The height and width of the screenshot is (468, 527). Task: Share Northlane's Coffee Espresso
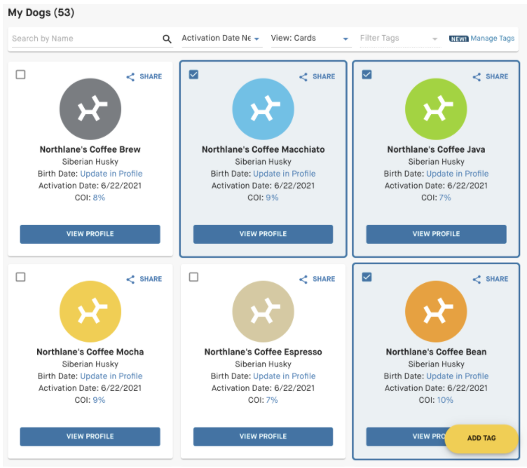(x=317, y=279)
